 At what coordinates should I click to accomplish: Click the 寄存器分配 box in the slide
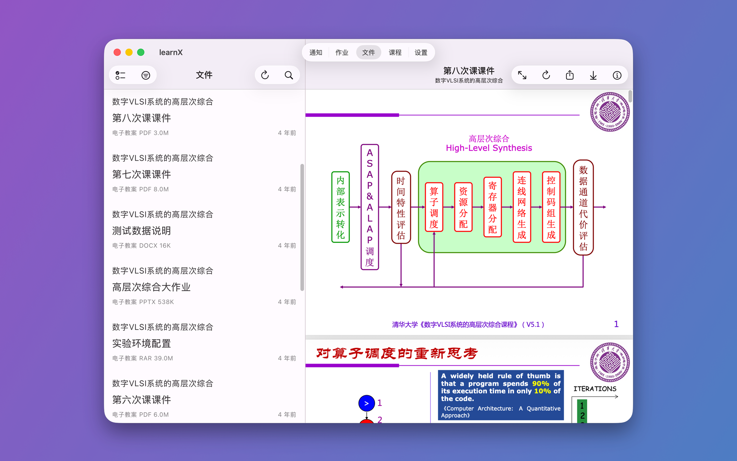492,207
